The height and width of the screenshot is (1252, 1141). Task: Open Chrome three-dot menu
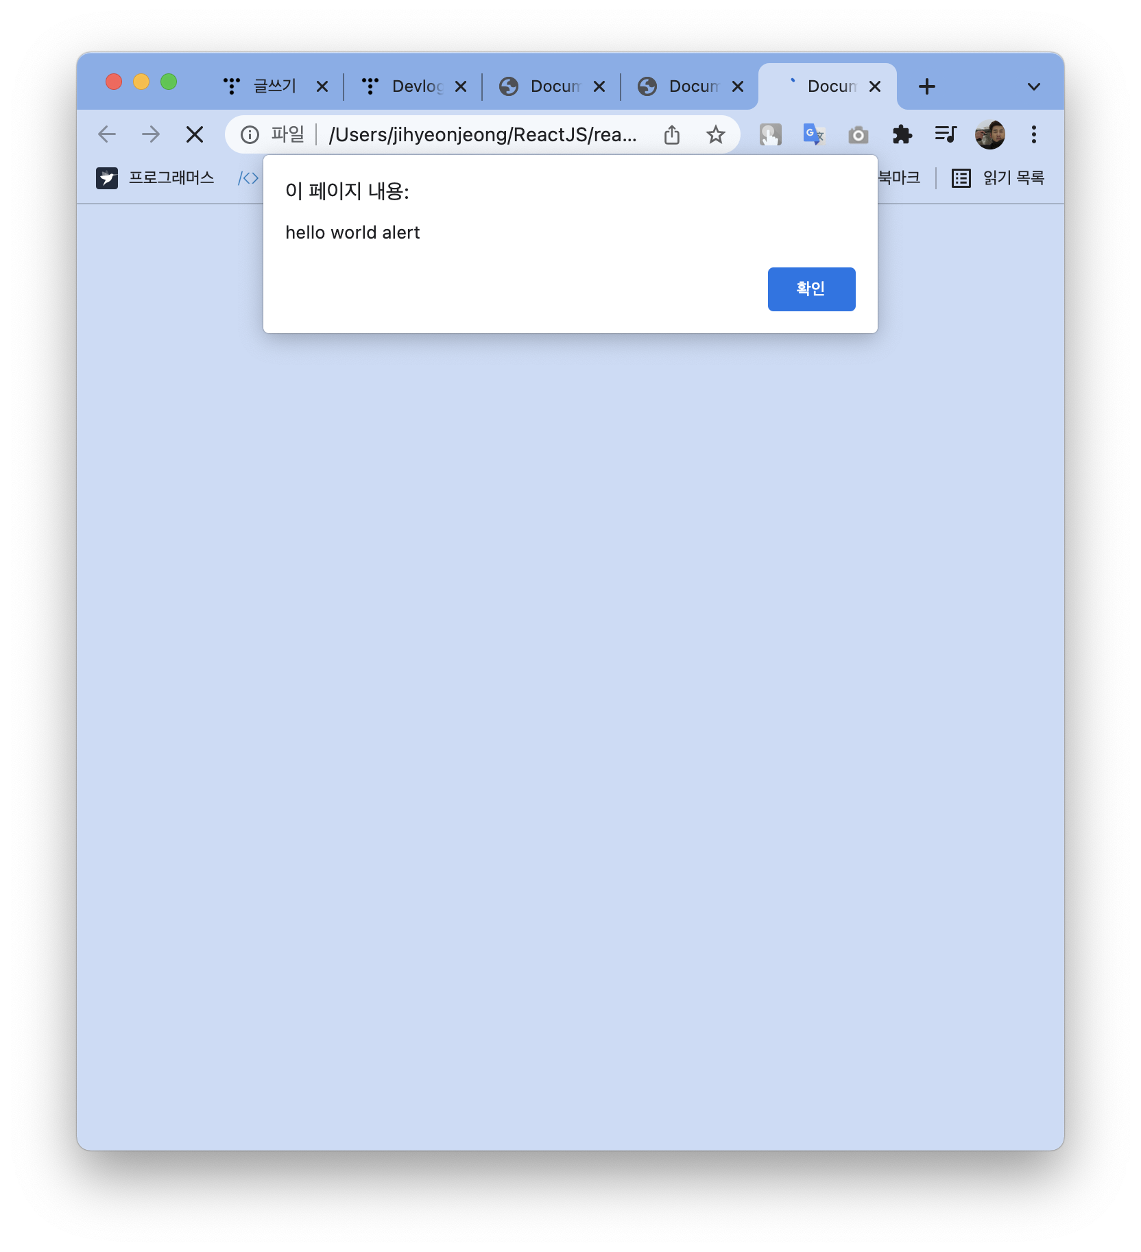point(1034,134)
